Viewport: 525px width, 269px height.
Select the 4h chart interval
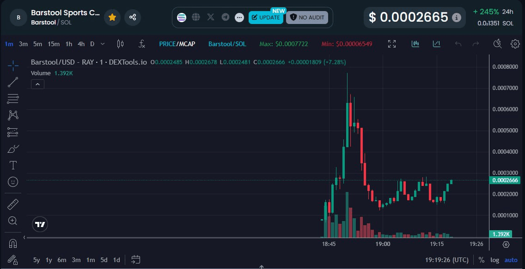click(x=81, y=44)
